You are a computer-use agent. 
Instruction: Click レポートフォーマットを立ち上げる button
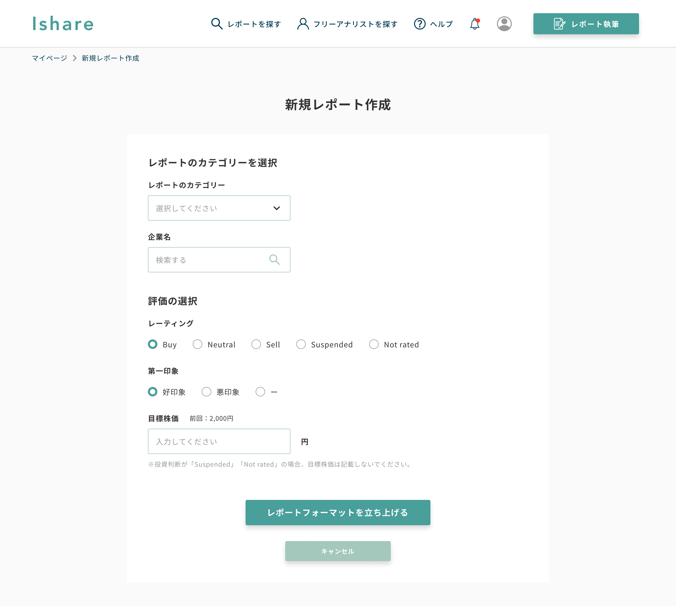[337, 513]
